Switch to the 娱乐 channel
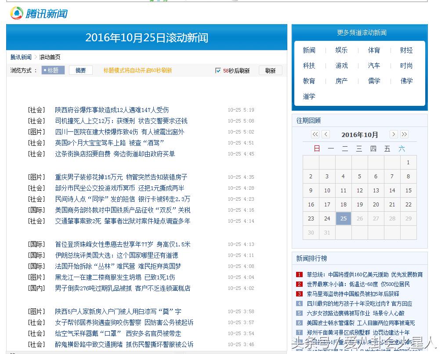445x354 pixels. pyautogui.click(x=341, y=50)
